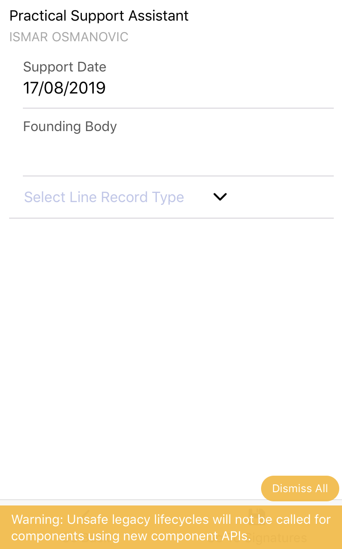
Task: Click the warning message text at the bottom
Action: tap(171, 527)
